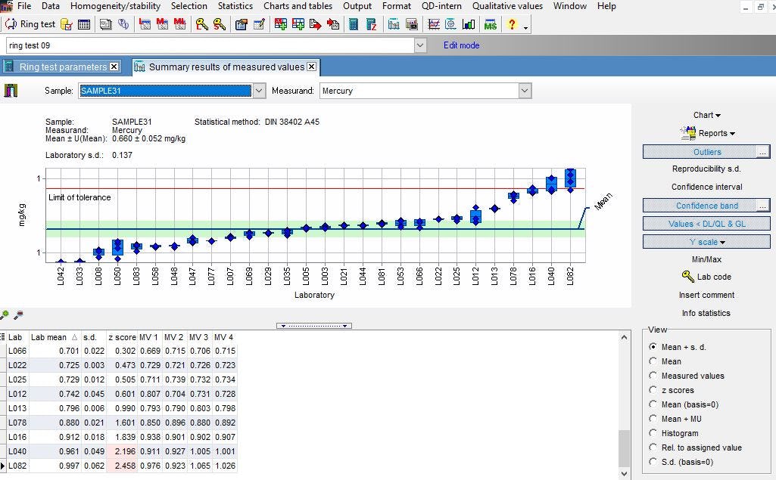Click the Edit mode link
The height and width of the screenshot is (480, 776).
pyautogui.click(x=460, y=45)
